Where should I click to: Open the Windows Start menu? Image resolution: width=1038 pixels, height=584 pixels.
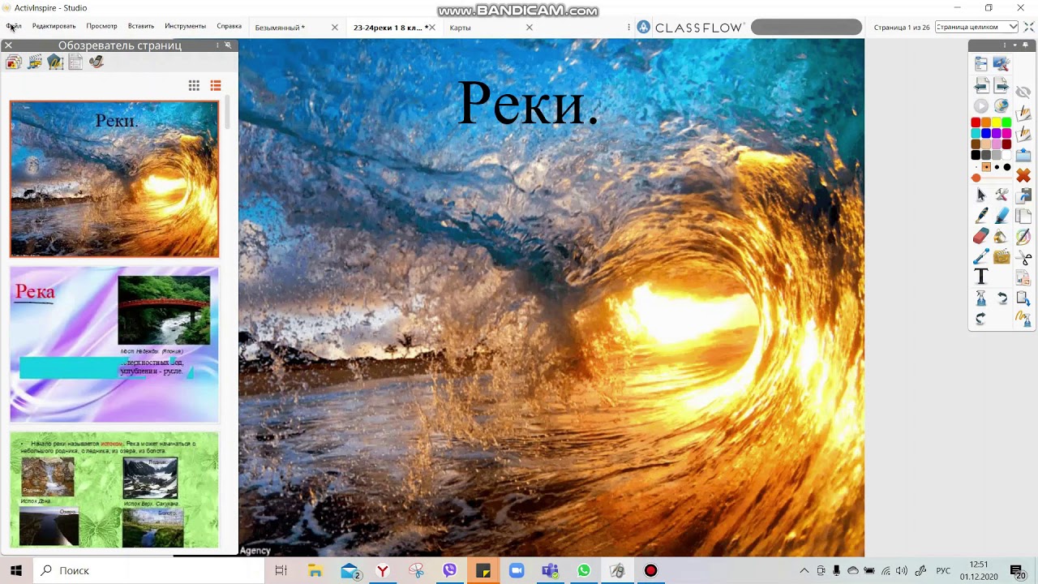(x=15, y=570)
